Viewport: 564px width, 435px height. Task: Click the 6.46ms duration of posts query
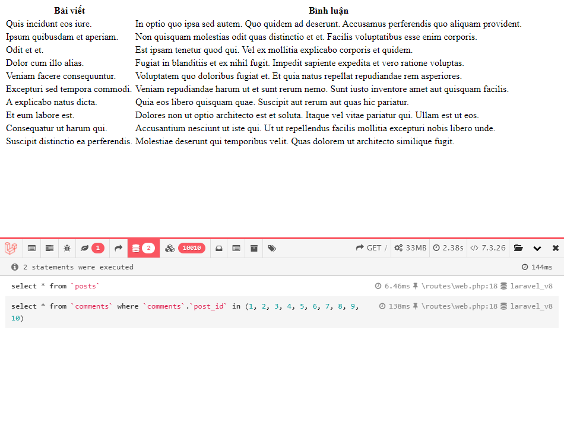[x=392, y=286]
